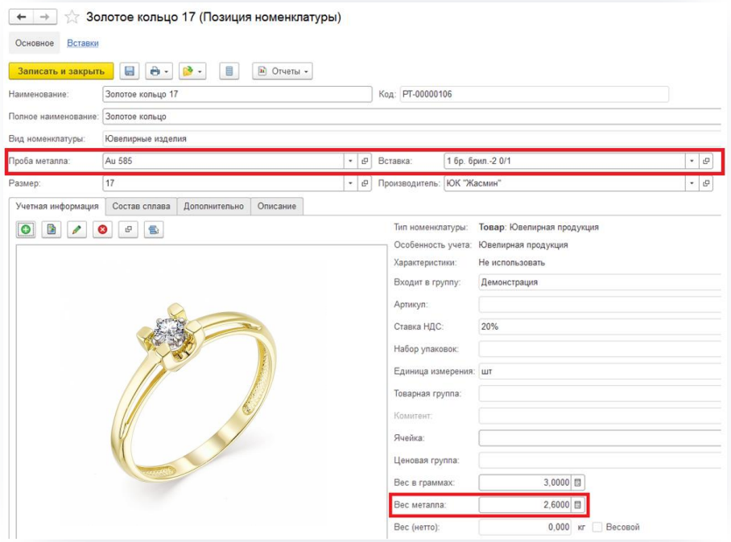Image resolution: width=731 pixels, height=542 pixels.
Task: Open the create-based-on dropdown with green arrow icon
Action: 192,72
